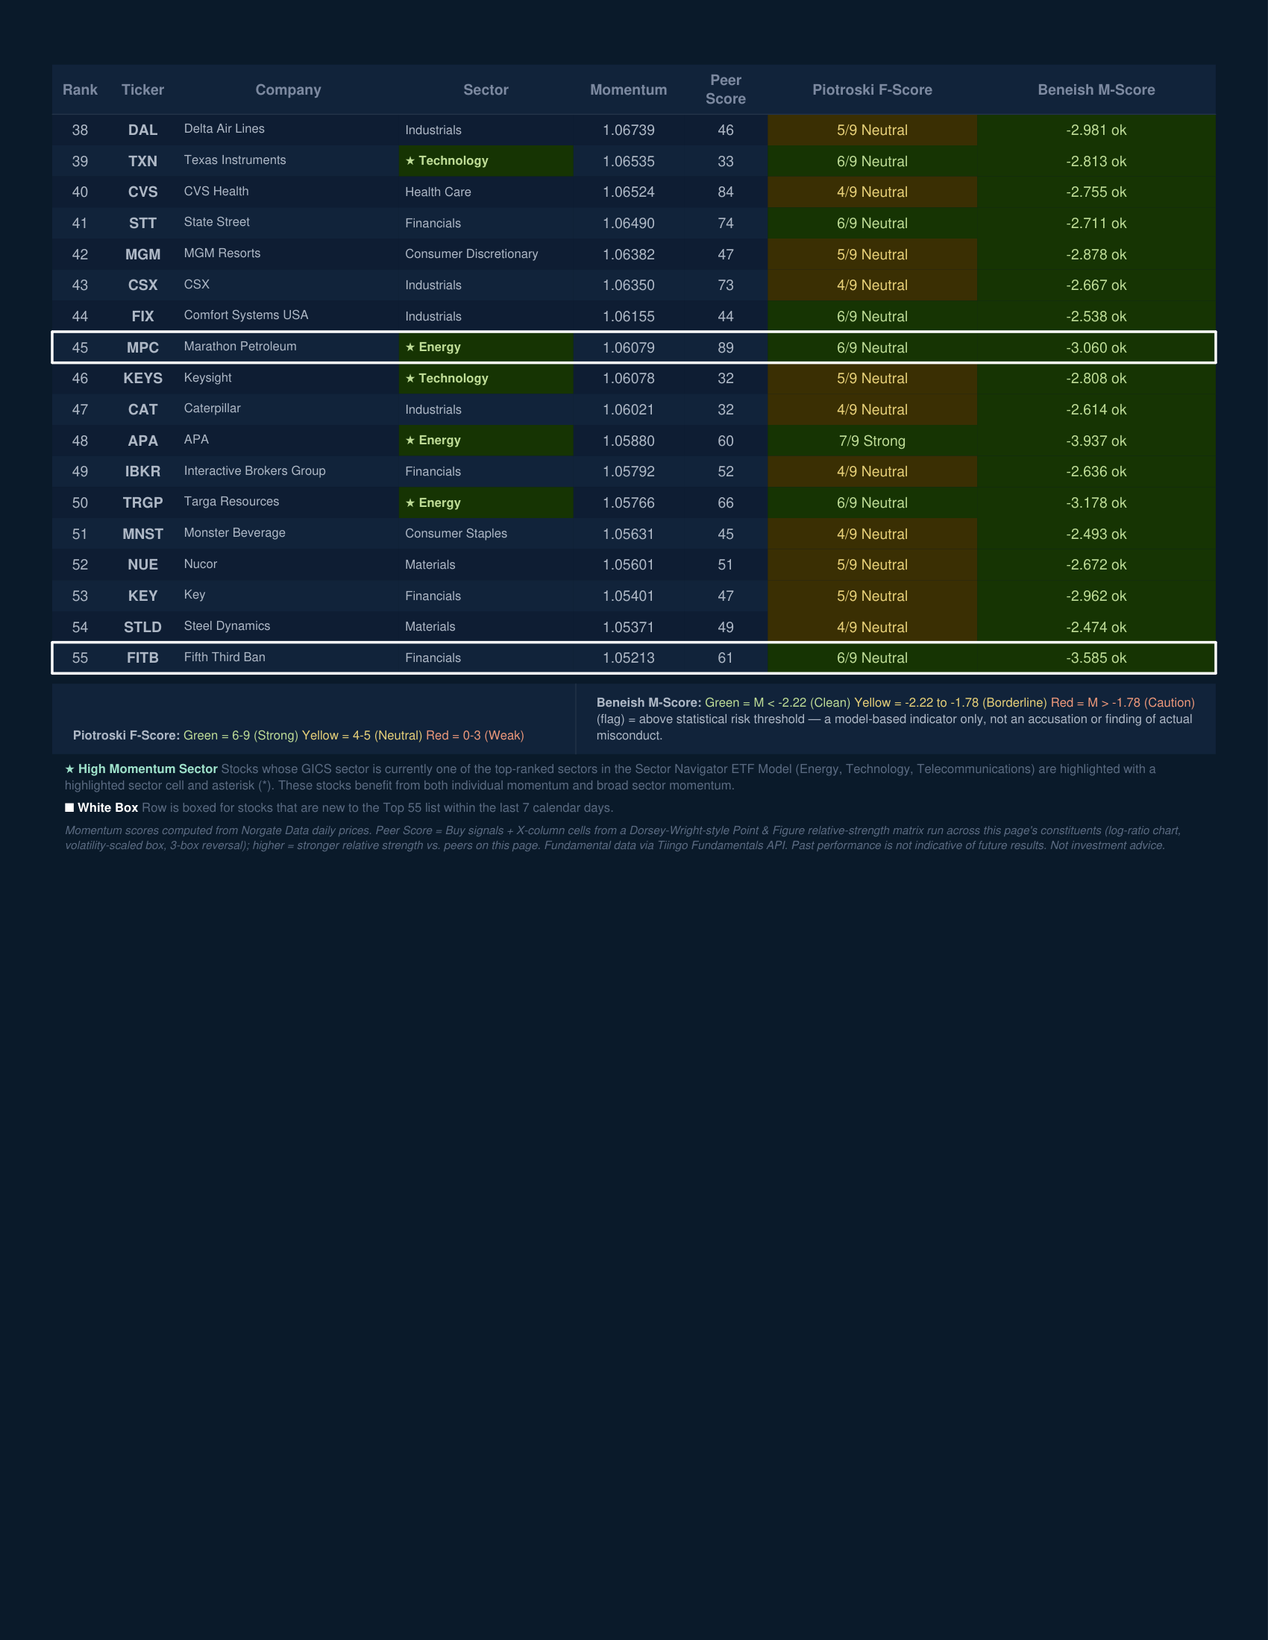
Task: Click Fifth Third Ban company name
Action: click(x=225, y=657)
